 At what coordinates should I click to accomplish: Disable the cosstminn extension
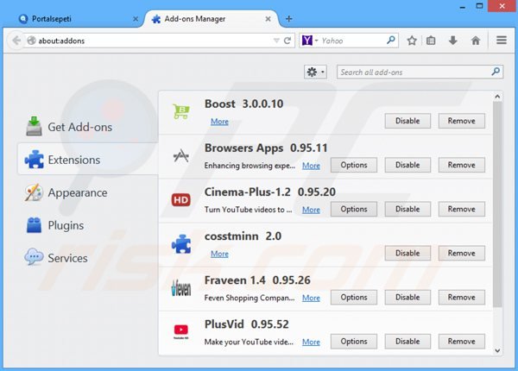coord(407,253)
